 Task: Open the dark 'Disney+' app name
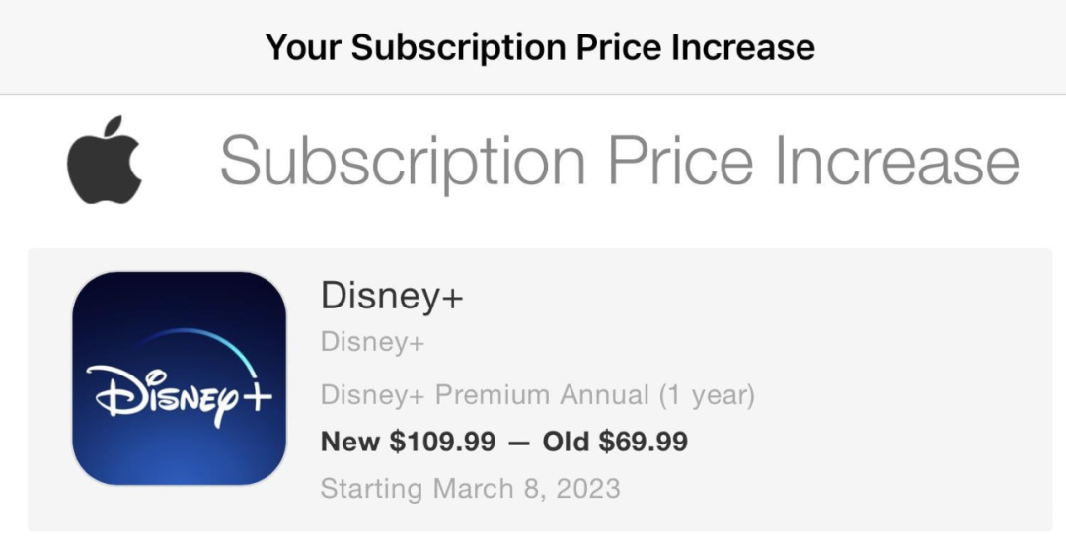click(392, 296)
